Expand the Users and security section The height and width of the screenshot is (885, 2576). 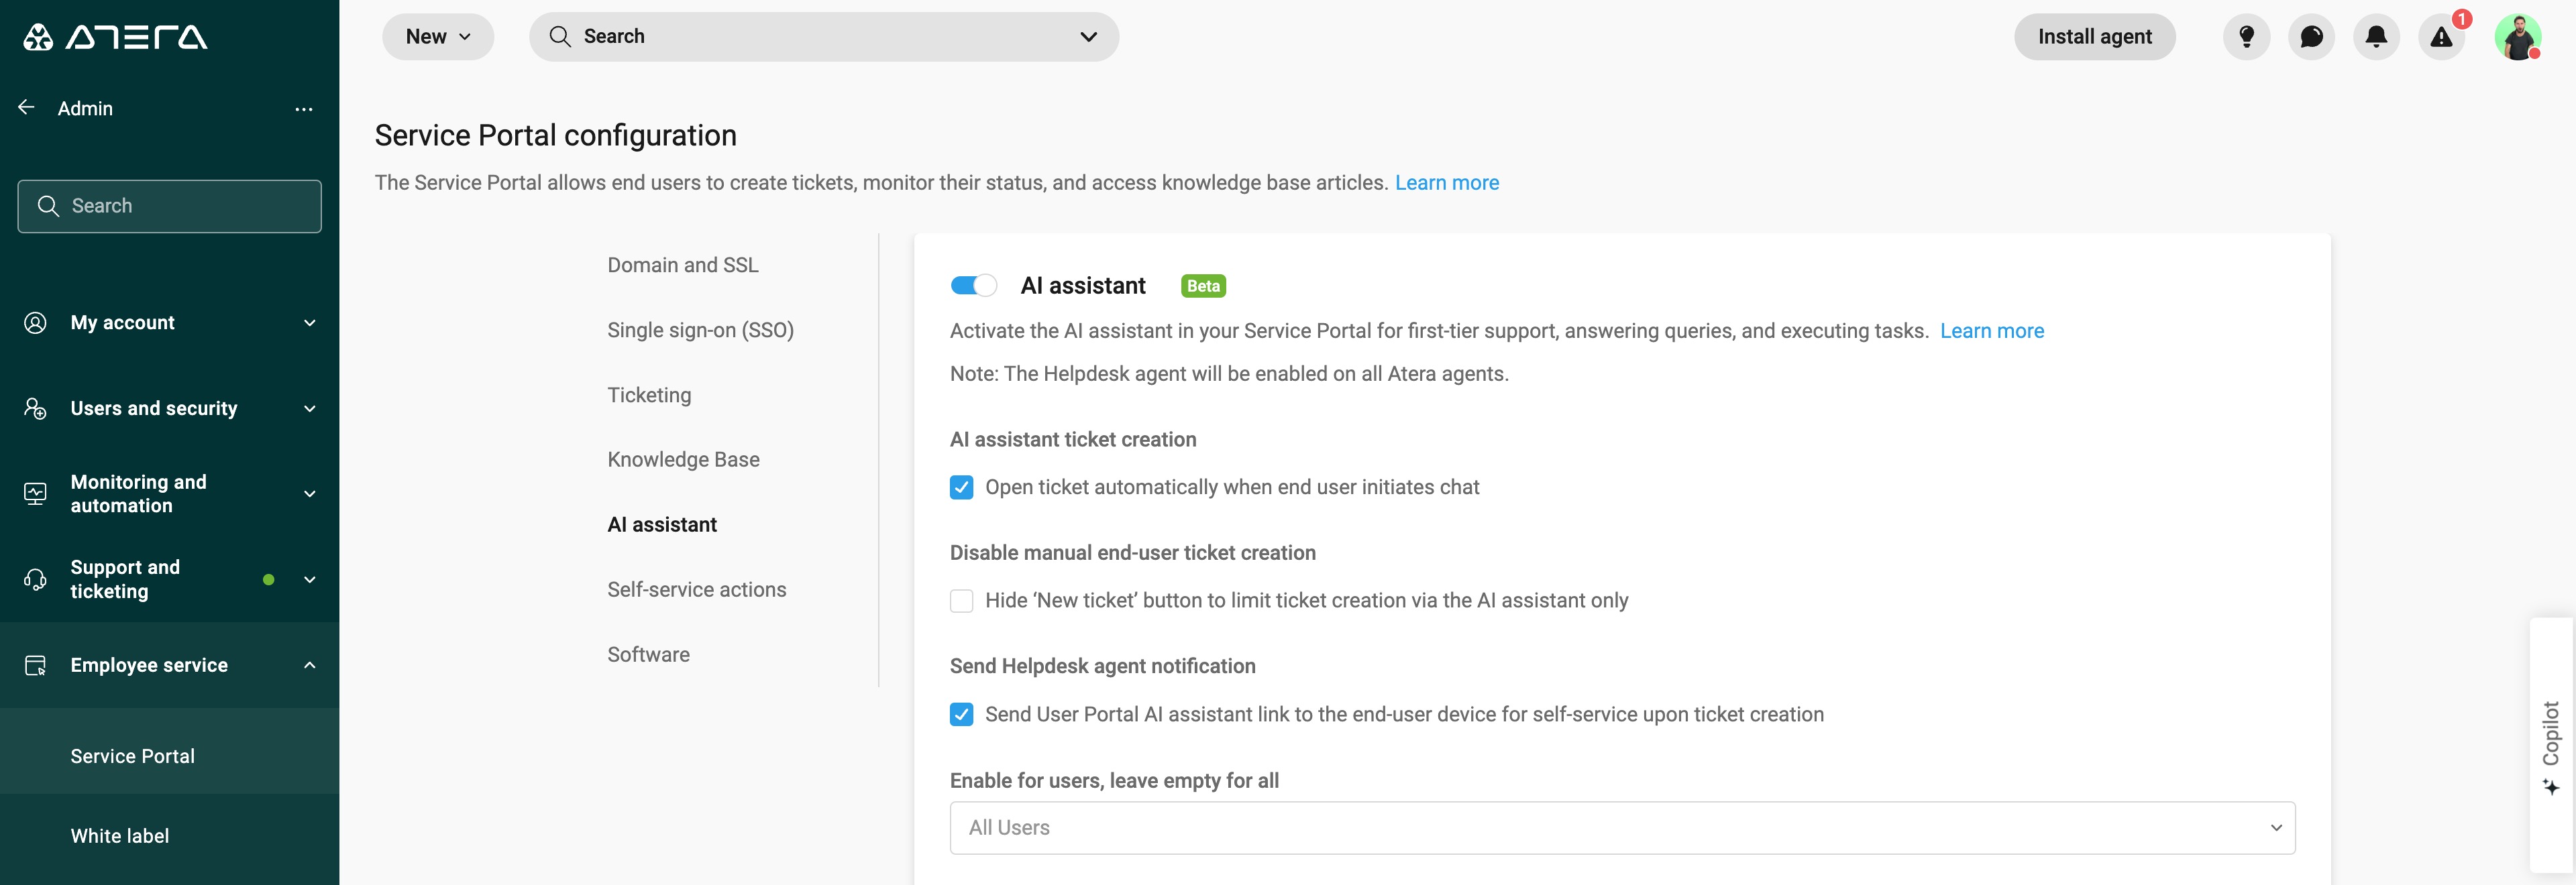click(x=310, y=408)
